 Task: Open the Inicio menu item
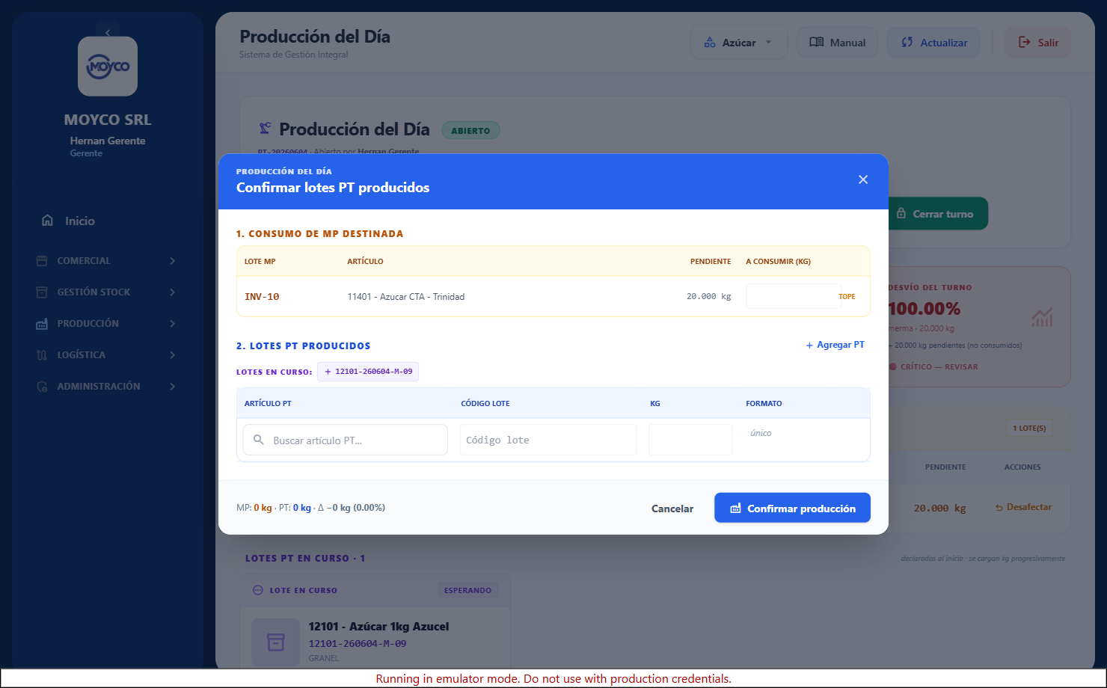coord(108,221)
